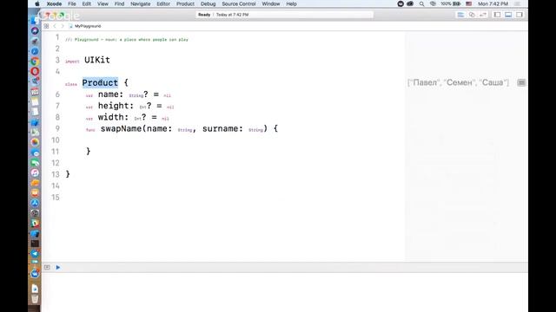The height and width of the screenshot is (312, 556).
Task: Go forward in editor history
Action: (63, 26)
